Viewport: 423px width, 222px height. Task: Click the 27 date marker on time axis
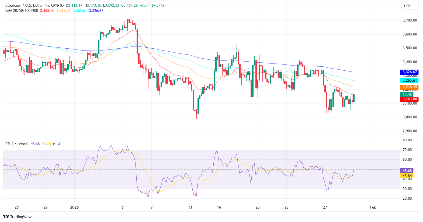pos(325,207)
